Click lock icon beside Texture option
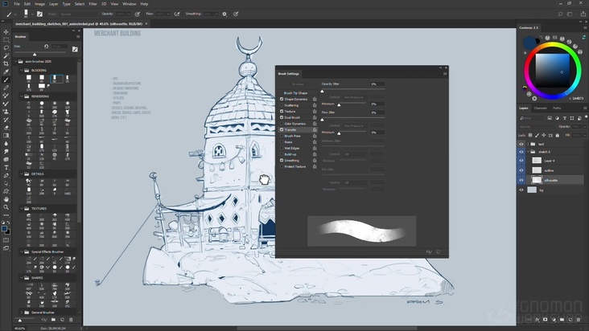589x331 pixels. pyautogui.click(x=315, y=112)
